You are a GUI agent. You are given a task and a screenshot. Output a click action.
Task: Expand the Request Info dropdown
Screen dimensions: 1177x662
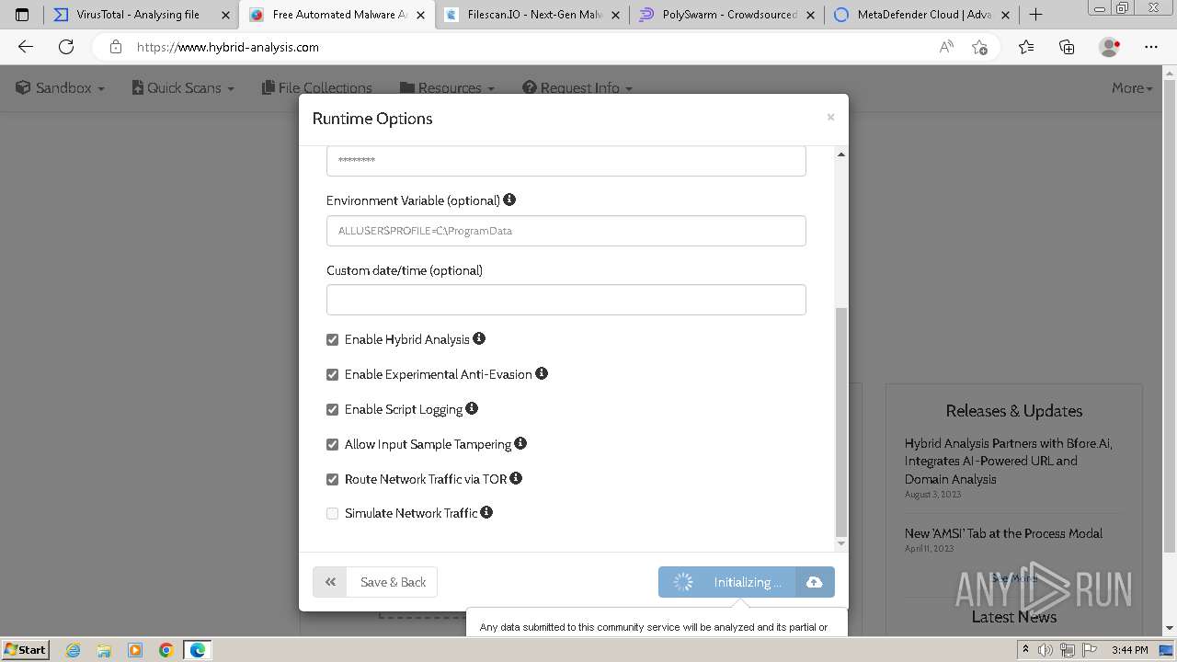coord(577,88)
